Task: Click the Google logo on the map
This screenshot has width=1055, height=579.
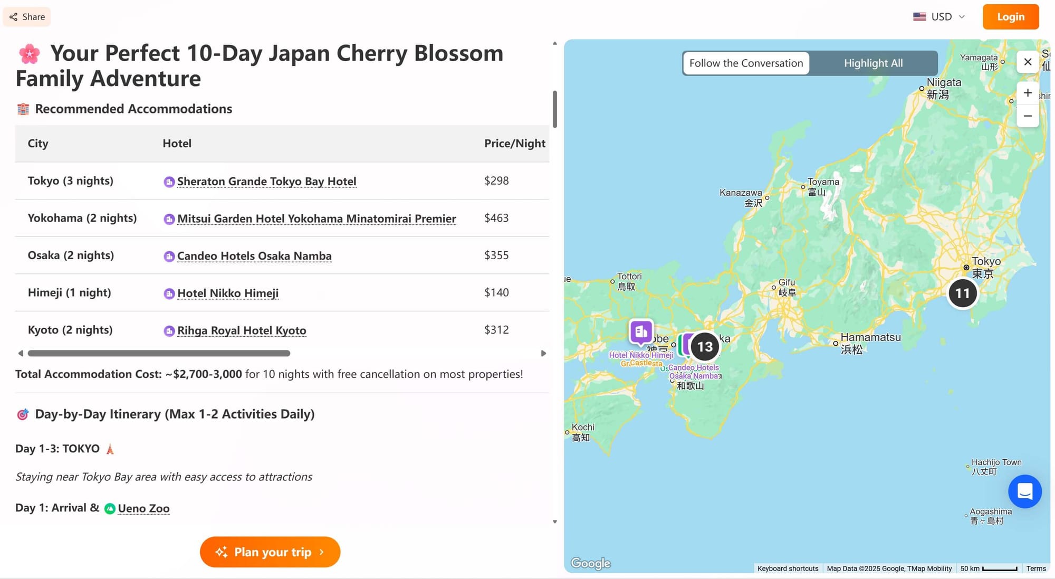Action: (x=590, y=563)
